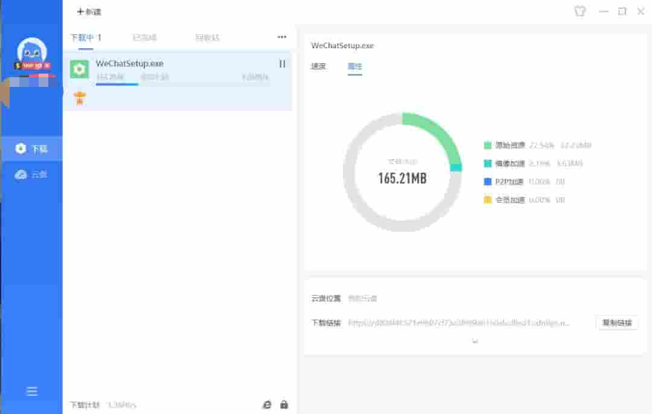Click the cloud disk location value
The width and height of the screenshot is (652, 414).
pos(362,299)
